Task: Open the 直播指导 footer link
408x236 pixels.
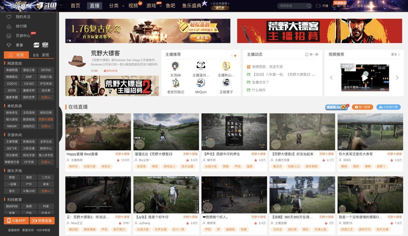Action: tap(14, 230)
